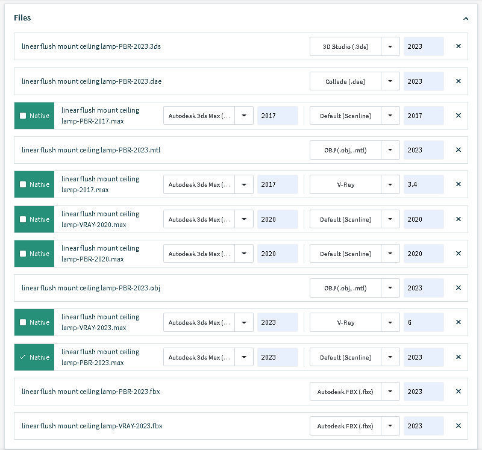482x450 pixels.
Task: Open Autodesk FBX dropdown for VRAY-2023.fbx
Action: 390,426
